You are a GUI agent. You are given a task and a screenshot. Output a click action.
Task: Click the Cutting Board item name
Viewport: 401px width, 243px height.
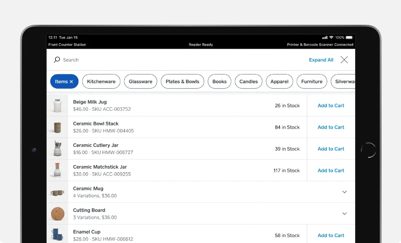(89, 210)
